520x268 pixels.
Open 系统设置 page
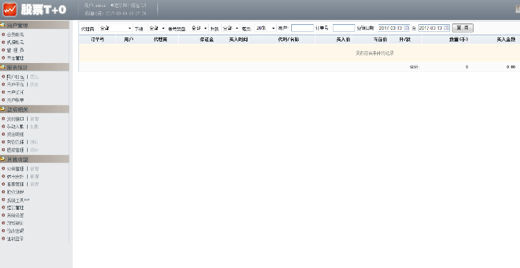click(15, 215)
